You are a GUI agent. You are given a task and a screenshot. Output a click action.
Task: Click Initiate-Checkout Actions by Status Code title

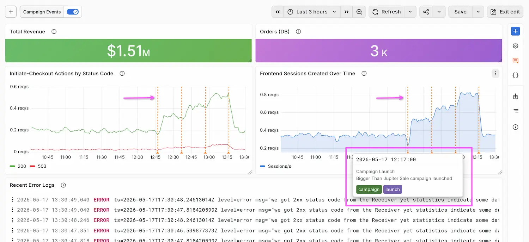(61, 73)
